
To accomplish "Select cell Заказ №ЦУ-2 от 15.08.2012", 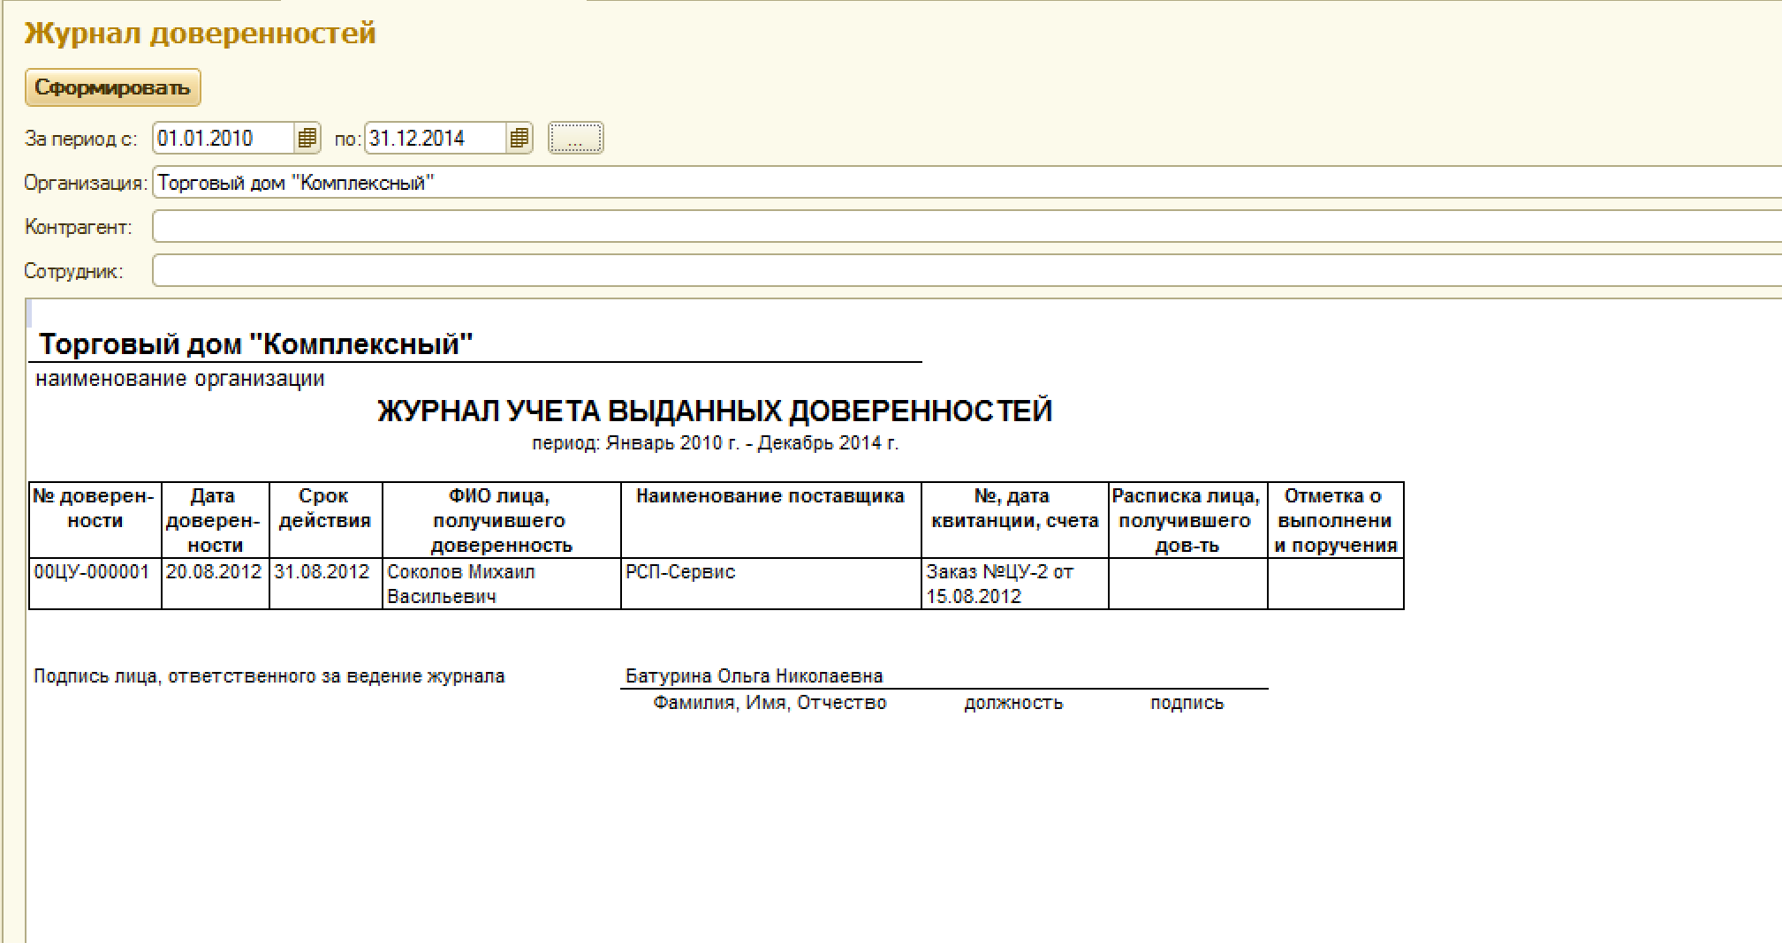I will pyautogui.click(x=1014, y=584).
